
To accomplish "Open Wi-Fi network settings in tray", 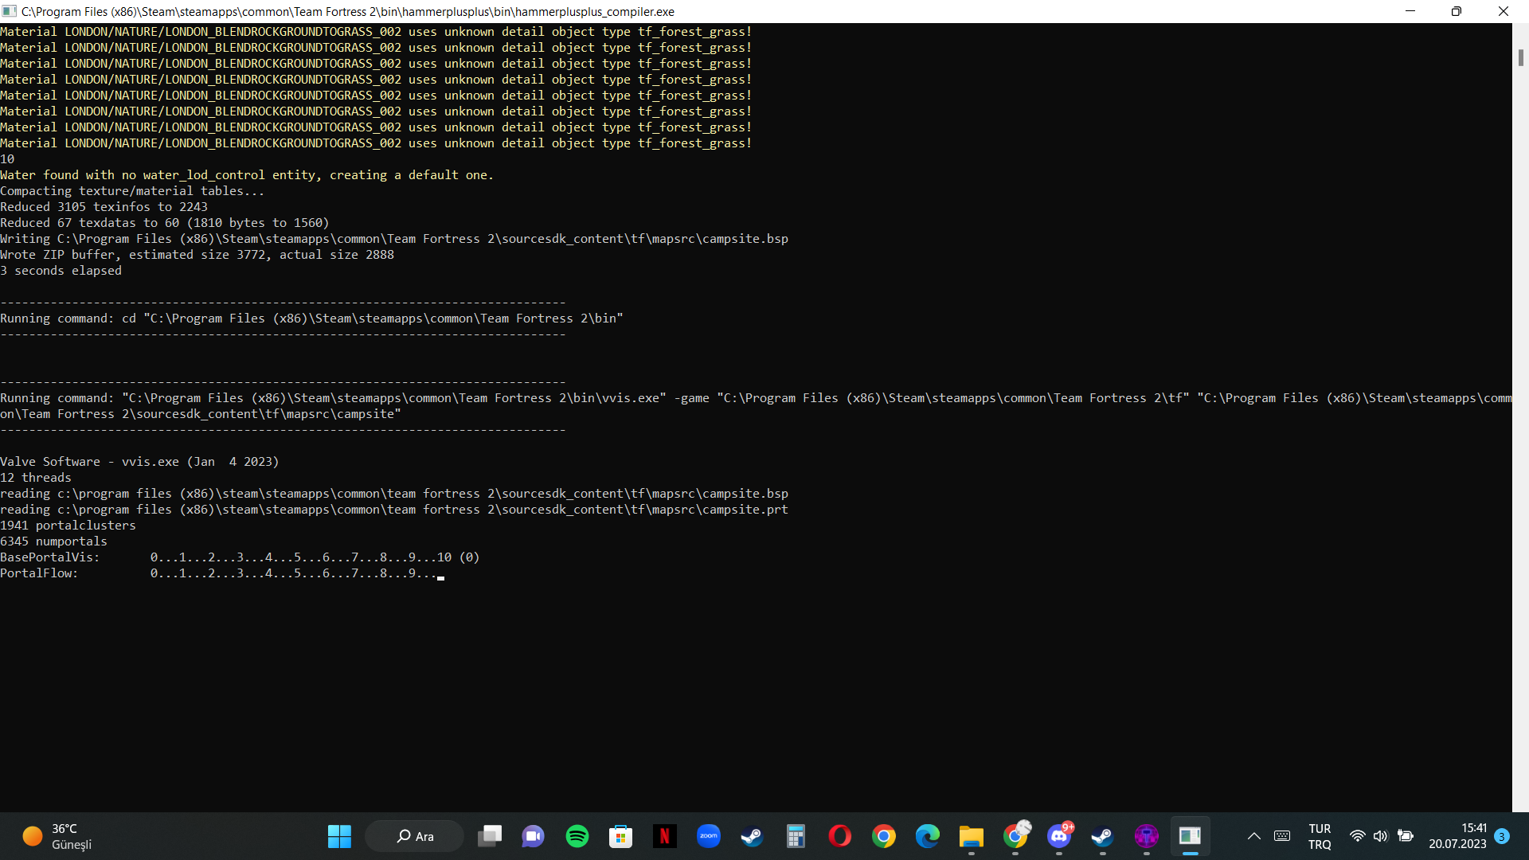I will tap(1357, 836).
